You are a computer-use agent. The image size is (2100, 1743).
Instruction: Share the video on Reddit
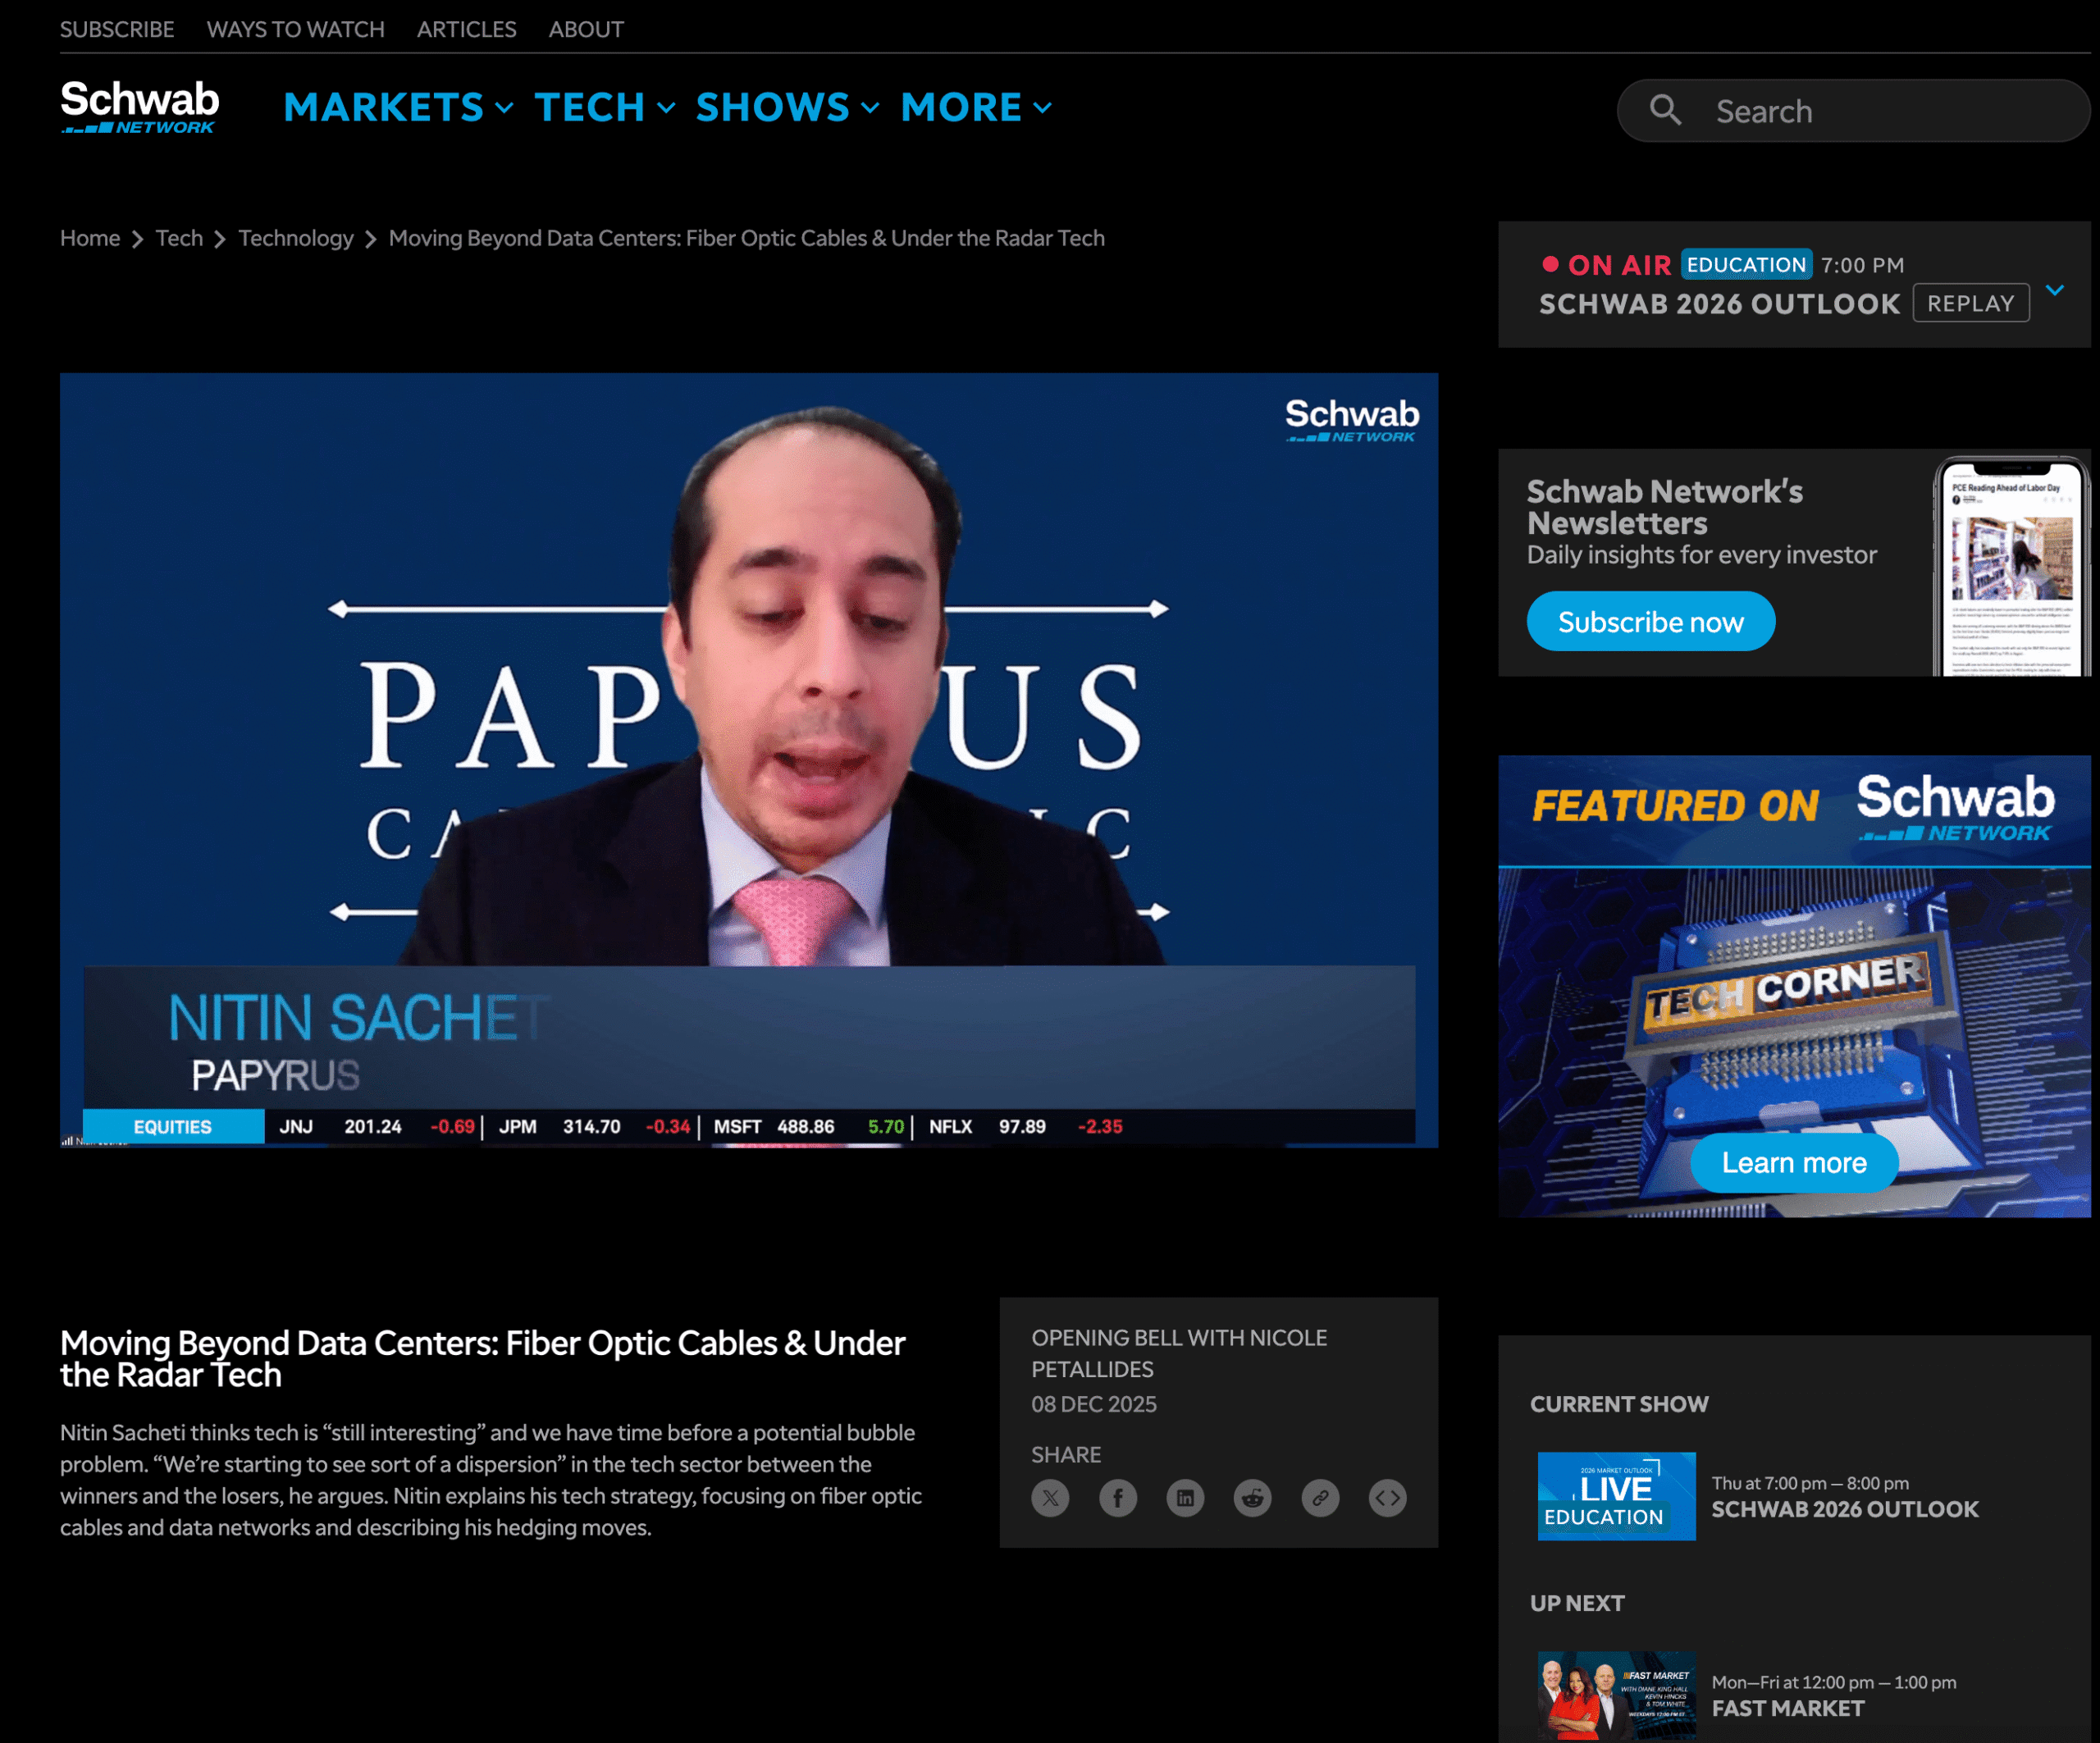[x=1252, y=1497]
